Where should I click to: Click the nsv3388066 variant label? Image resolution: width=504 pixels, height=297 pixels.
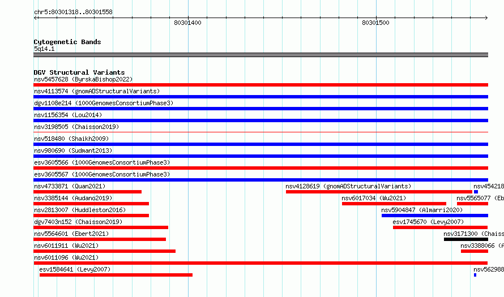(x=482, y=246)
